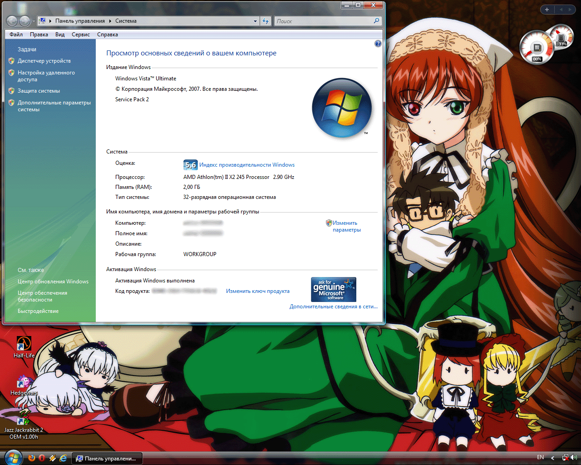Expand the breadcrumb arrow after Панель управления
Viewport: 581px width, 465px height.
(x=110, y=21)
